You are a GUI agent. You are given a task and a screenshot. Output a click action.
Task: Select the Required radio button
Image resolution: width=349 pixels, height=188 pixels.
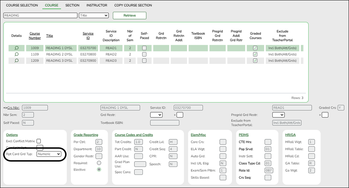point(99,163)
